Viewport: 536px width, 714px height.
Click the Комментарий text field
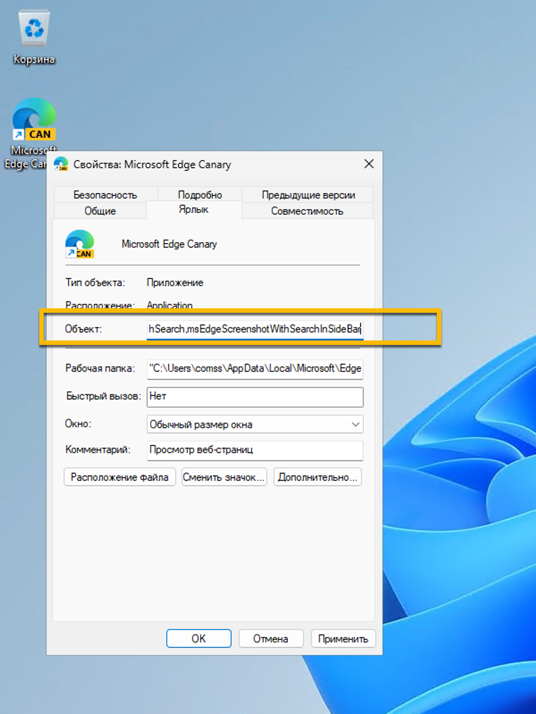255,450
